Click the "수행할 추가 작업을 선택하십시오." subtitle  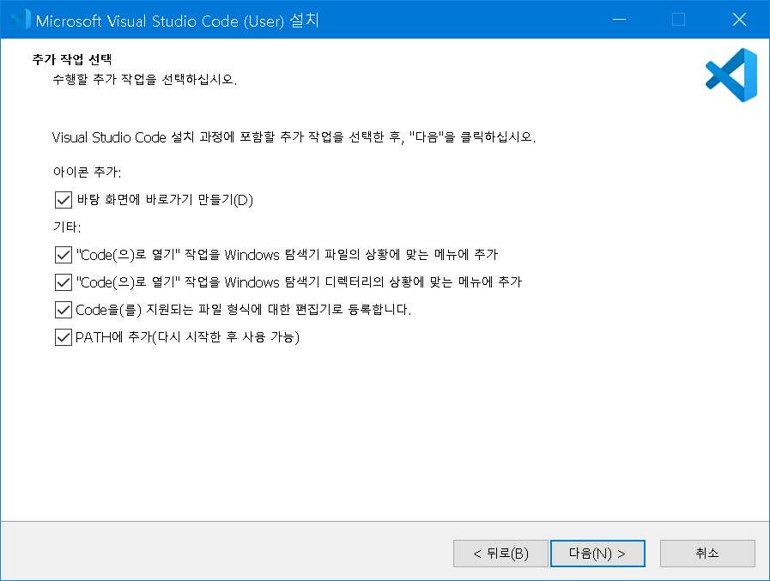click(145, 79)
